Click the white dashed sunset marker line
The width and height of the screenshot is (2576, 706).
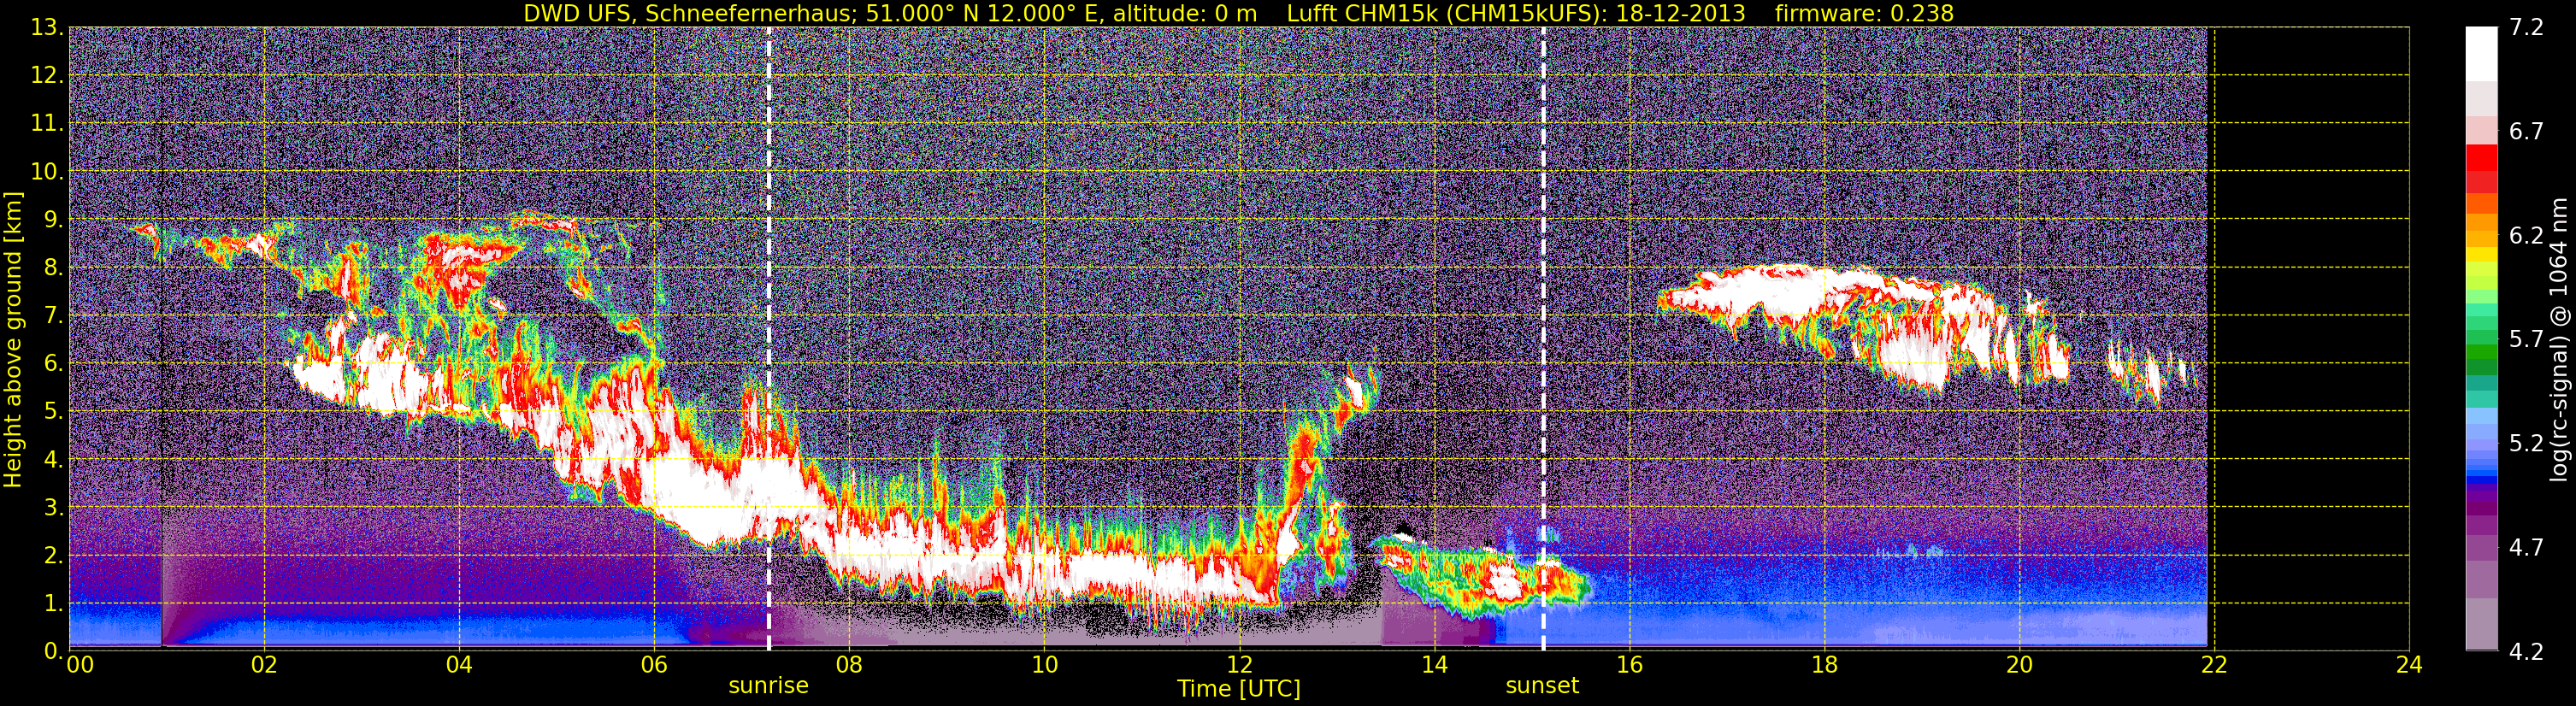point(1543,339)
